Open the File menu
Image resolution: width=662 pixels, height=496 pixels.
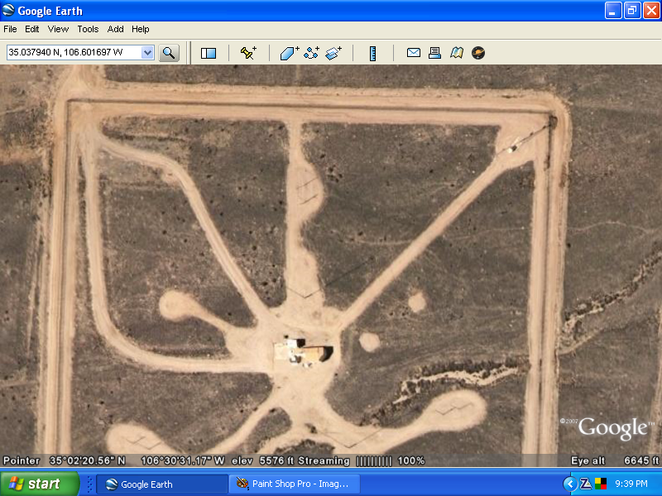click(10, 29)
